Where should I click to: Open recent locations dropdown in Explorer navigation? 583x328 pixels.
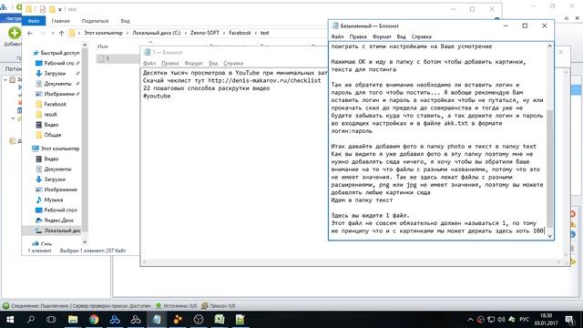pos(53,33)
